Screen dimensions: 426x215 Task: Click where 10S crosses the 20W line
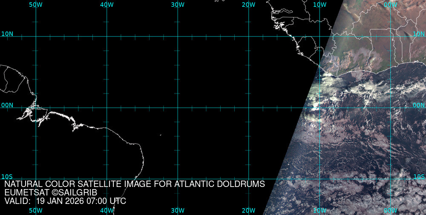pos(248,179)
